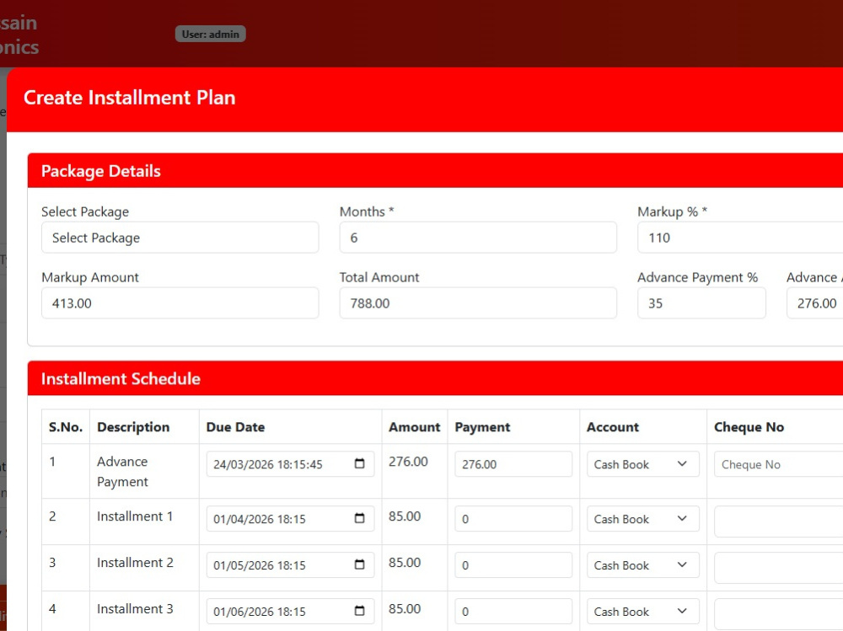This screenshot has width=843, height=631.
Task: Click the Create Installment Plan title
Action: [130, 97]
